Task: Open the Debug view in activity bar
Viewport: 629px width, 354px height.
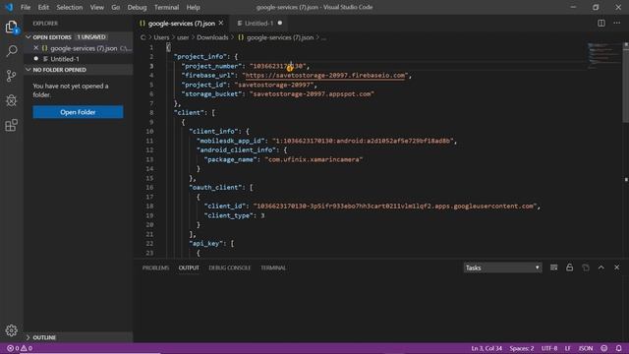Action: pos(12,100)
